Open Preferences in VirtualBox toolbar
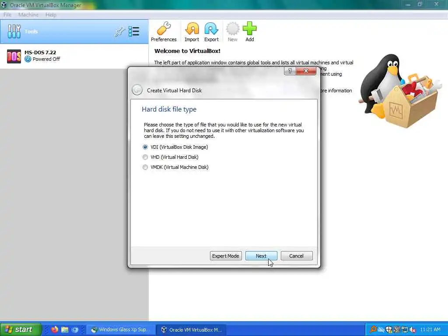This screenshot has width=448, height=336. tap(164, 31)
